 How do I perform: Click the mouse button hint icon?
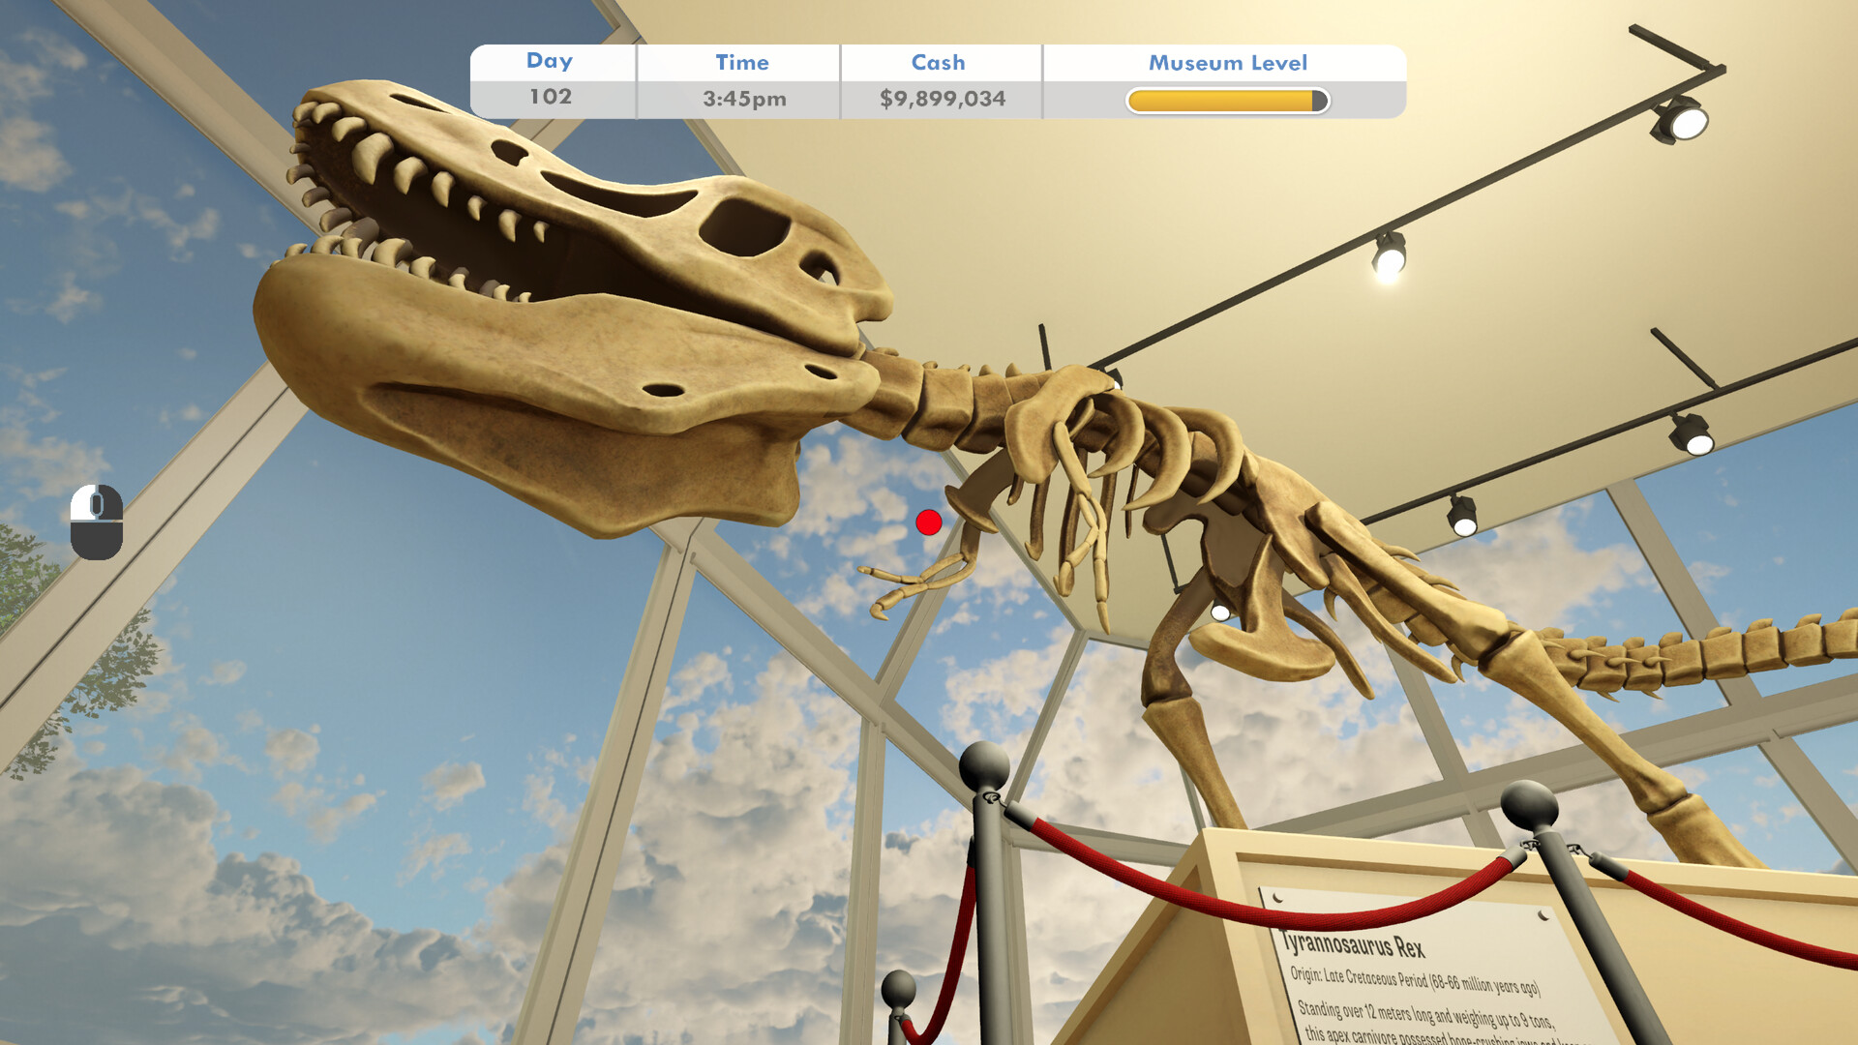[x=97, y=522]
